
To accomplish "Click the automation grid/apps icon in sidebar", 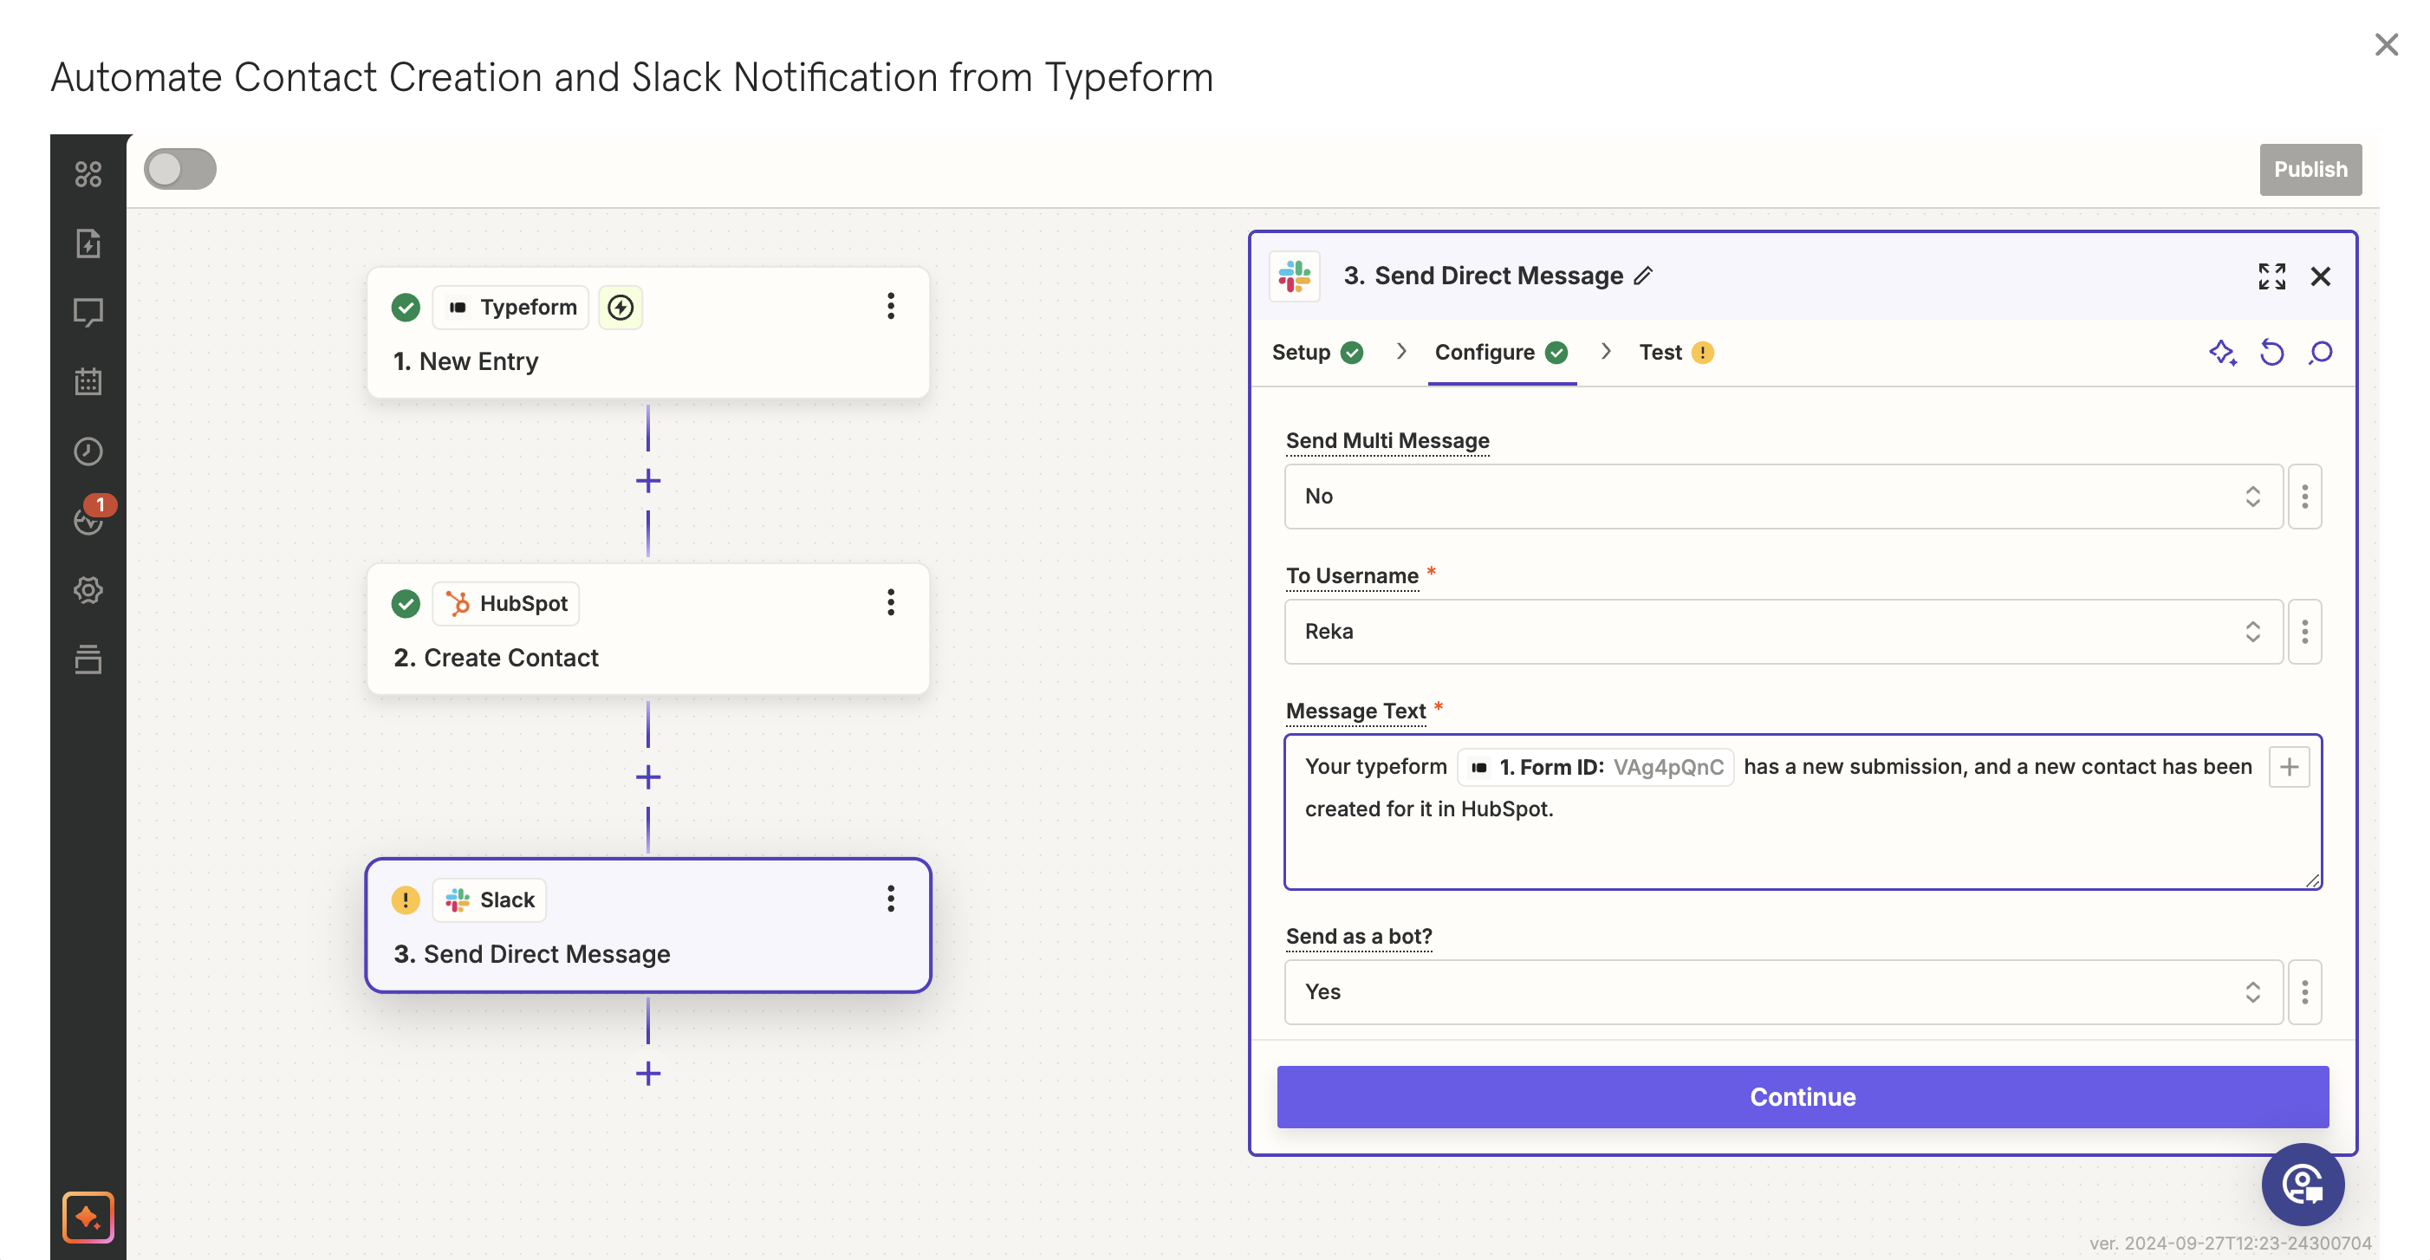I will (x=88, y=173).
